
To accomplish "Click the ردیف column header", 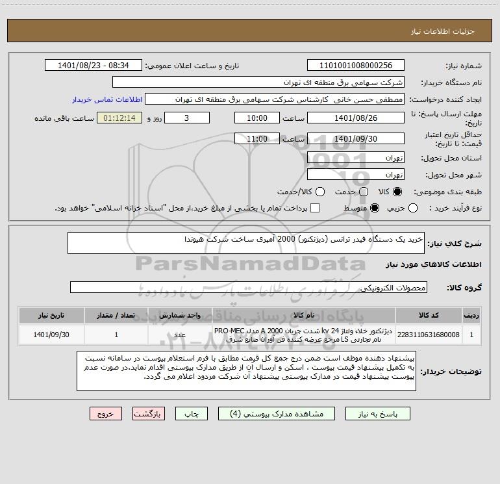I will pyautogui.click(x=471, y=315).
